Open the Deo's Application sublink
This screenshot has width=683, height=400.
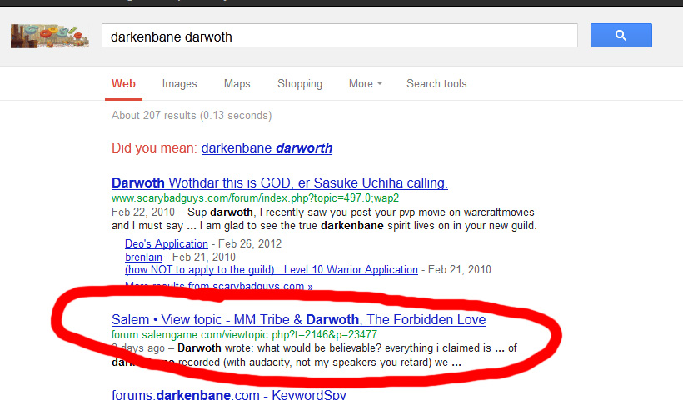point(167,243)
